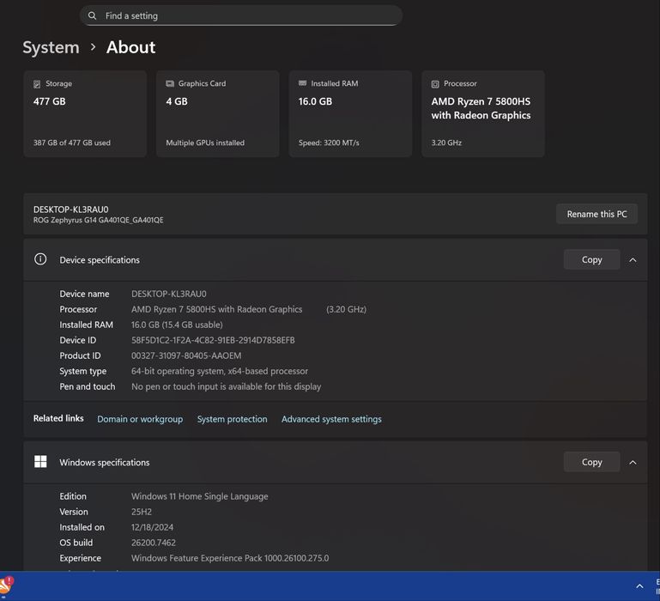Copy the Device specifications

591,259
